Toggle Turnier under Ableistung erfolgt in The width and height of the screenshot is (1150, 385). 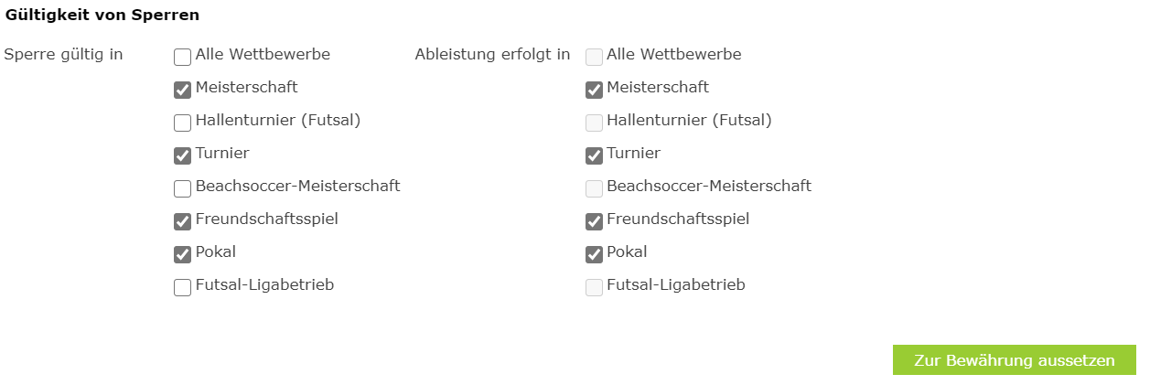pos(594,155)
